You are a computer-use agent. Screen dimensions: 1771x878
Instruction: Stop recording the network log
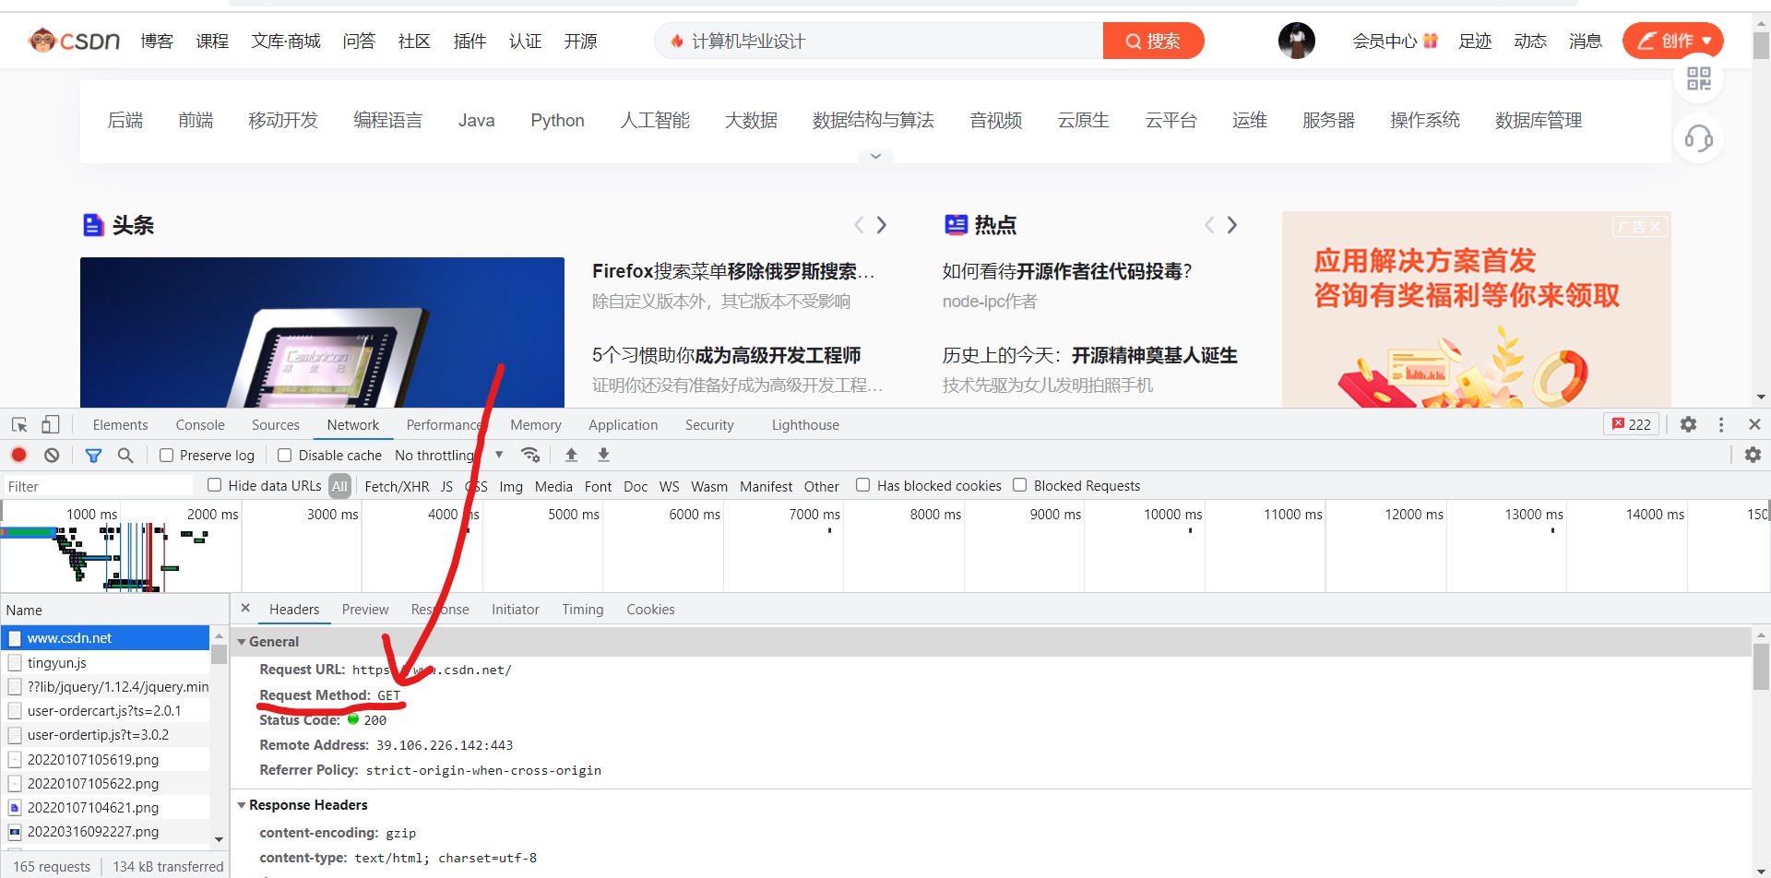[x=19, y=455]
